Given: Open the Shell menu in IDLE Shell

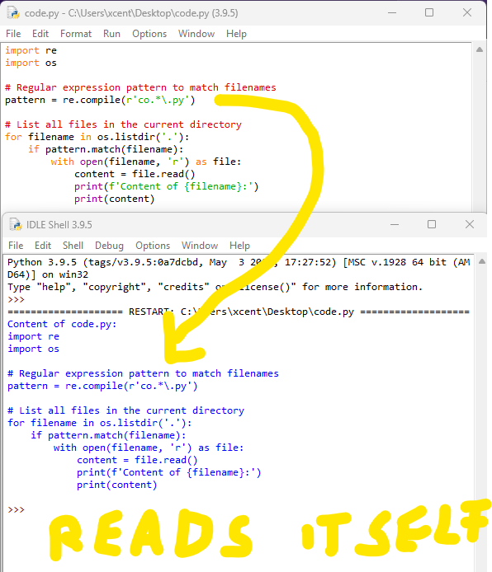Looking at the screenshot, I should point(73,246).
